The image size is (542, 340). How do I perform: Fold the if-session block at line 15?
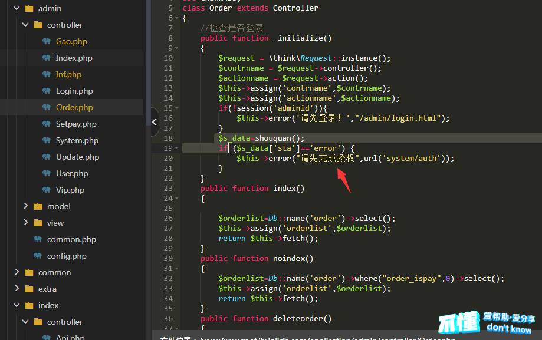(x=178, y=108)
